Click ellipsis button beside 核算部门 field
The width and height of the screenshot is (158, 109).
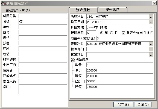(151, 49)
